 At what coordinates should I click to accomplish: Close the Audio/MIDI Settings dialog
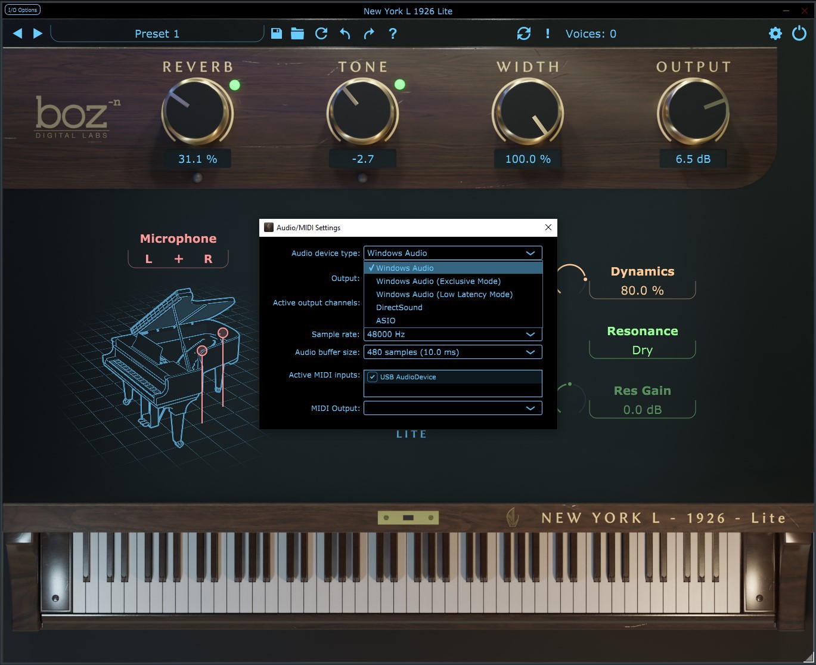click(x=548, y=227)
